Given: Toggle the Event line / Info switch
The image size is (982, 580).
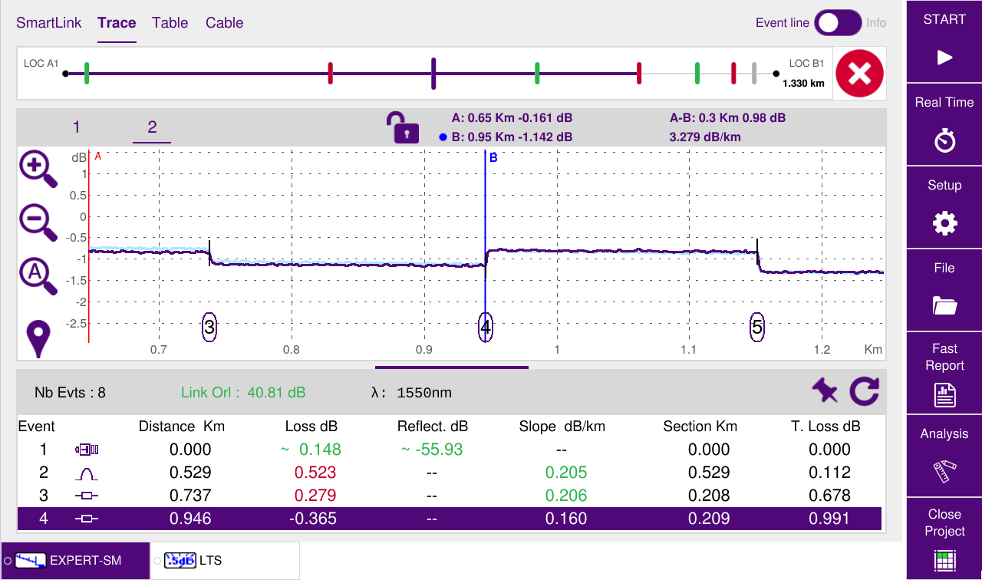Looking at the screenshot, I should 837,23.
